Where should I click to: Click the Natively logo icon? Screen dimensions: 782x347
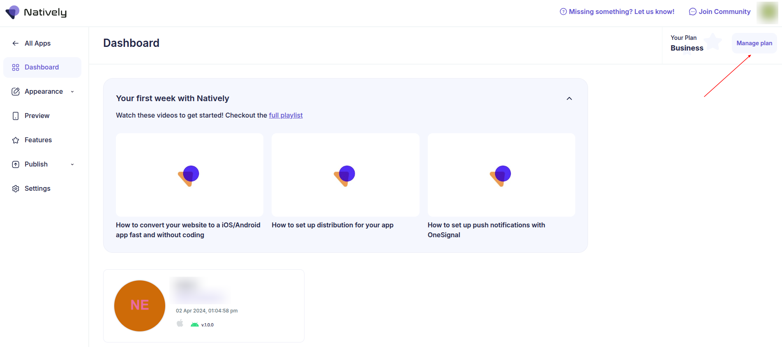pos(12,12)
